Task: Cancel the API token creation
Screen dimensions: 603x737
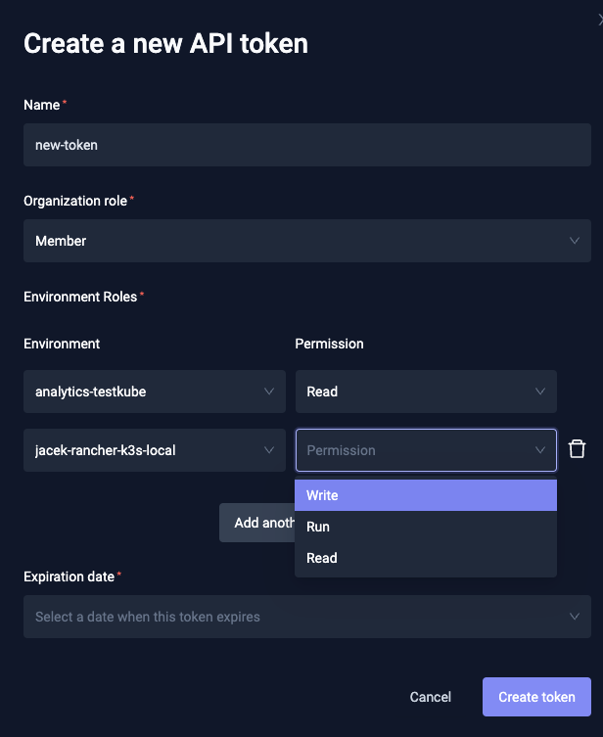Action: (x=431, y=697)
